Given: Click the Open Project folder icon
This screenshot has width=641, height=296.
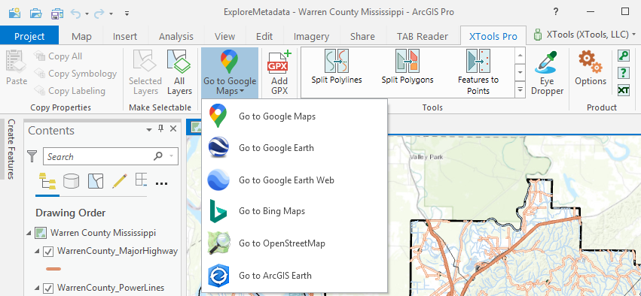Looking at the screenshot, I should coord(36,13).
